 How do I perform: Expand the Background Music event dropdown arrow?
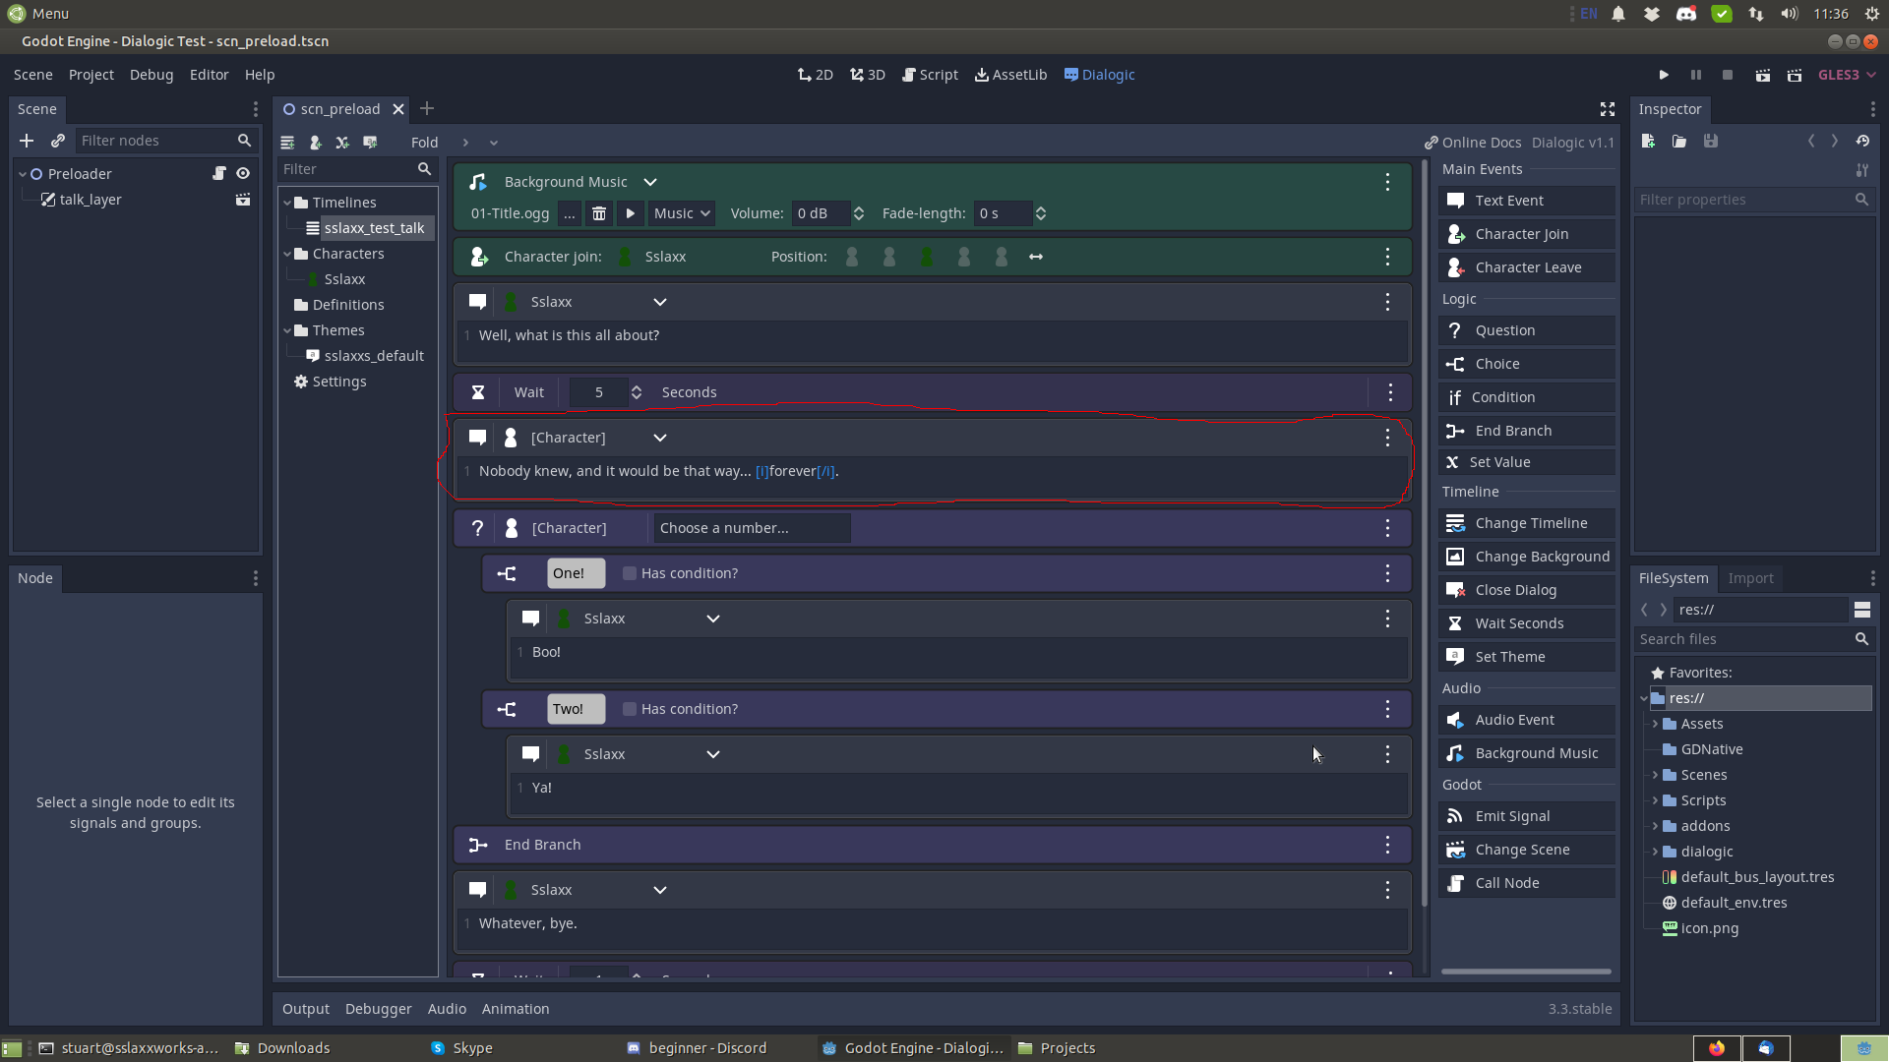pos(650,182)
